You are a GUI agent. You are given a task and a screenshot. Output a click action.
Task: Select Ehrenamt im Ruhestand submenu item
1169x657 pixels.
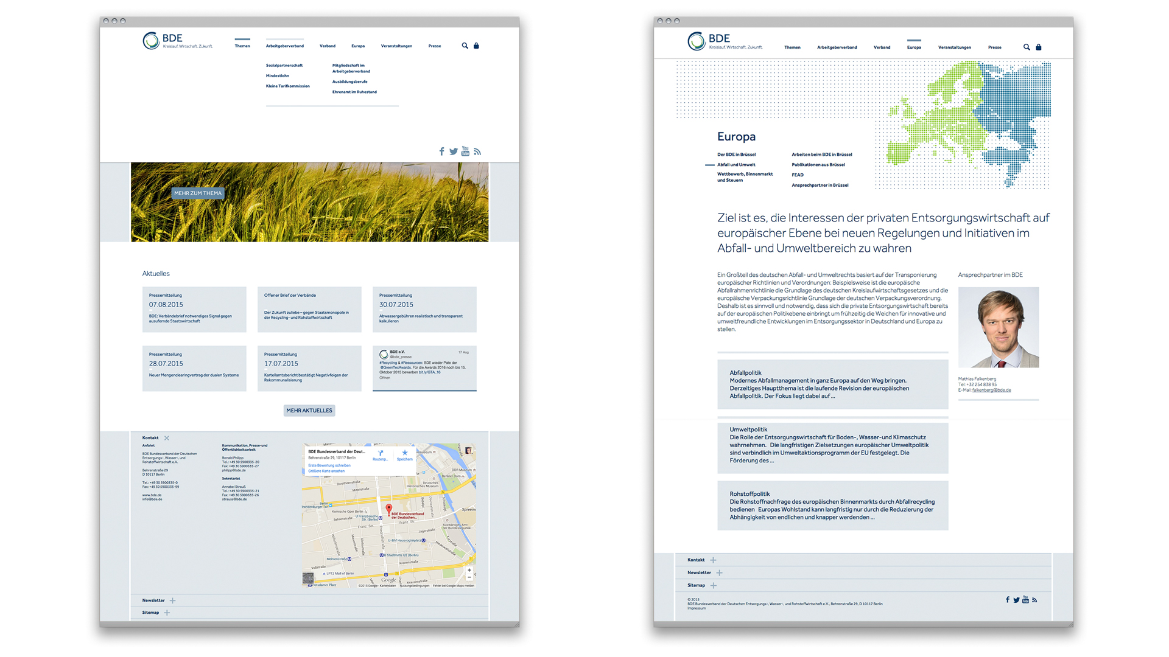(x=354, y=92)
